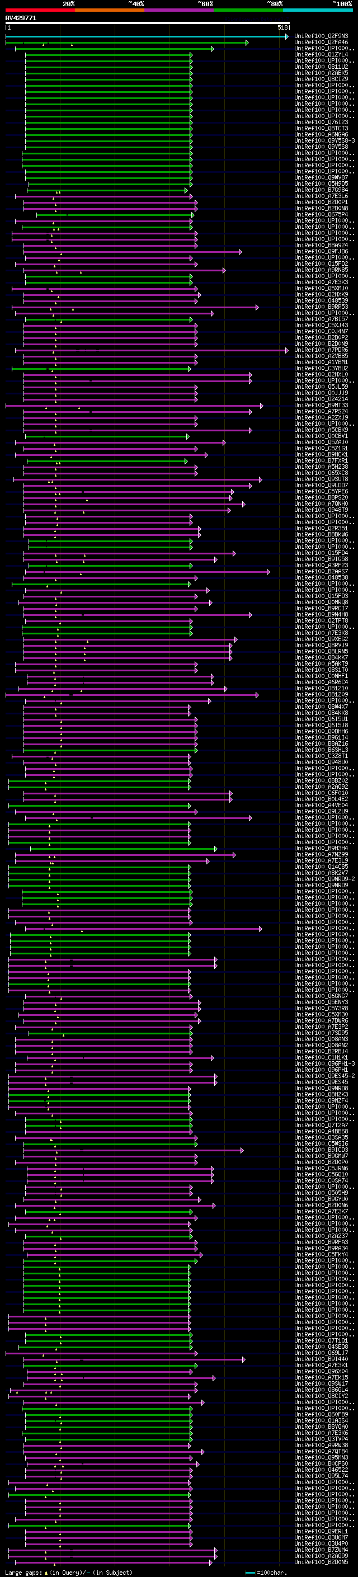Click the purple alignment bar for B9RR53

coord(135,307)
